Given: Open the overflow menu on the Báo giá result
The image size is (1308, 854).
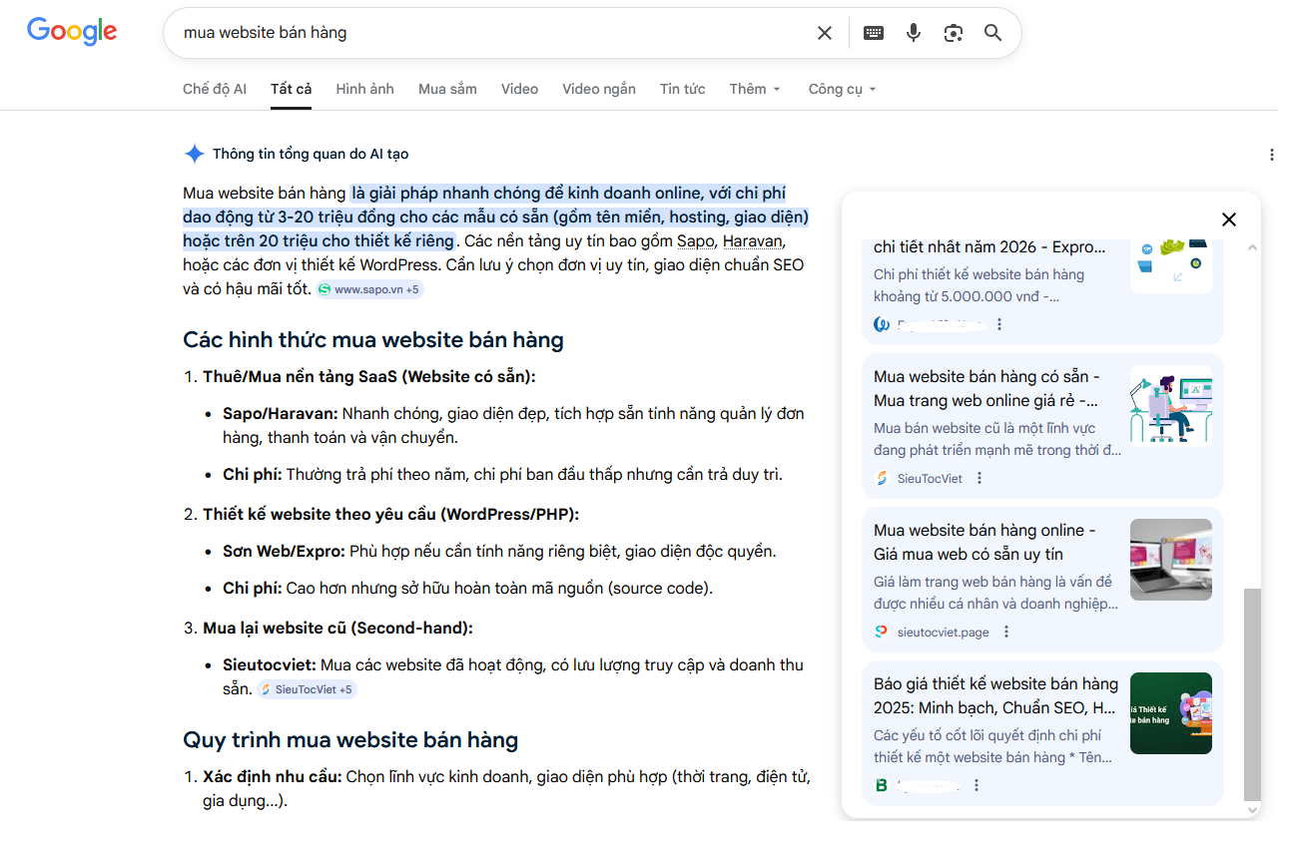Looking at the screenshot, I should (977, 785).
